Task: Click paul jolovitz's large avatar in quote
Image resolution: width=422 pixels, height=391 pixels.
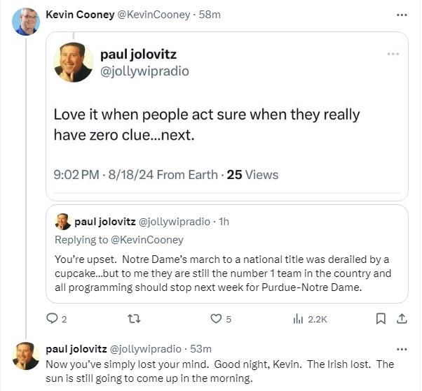Action: 74,62
